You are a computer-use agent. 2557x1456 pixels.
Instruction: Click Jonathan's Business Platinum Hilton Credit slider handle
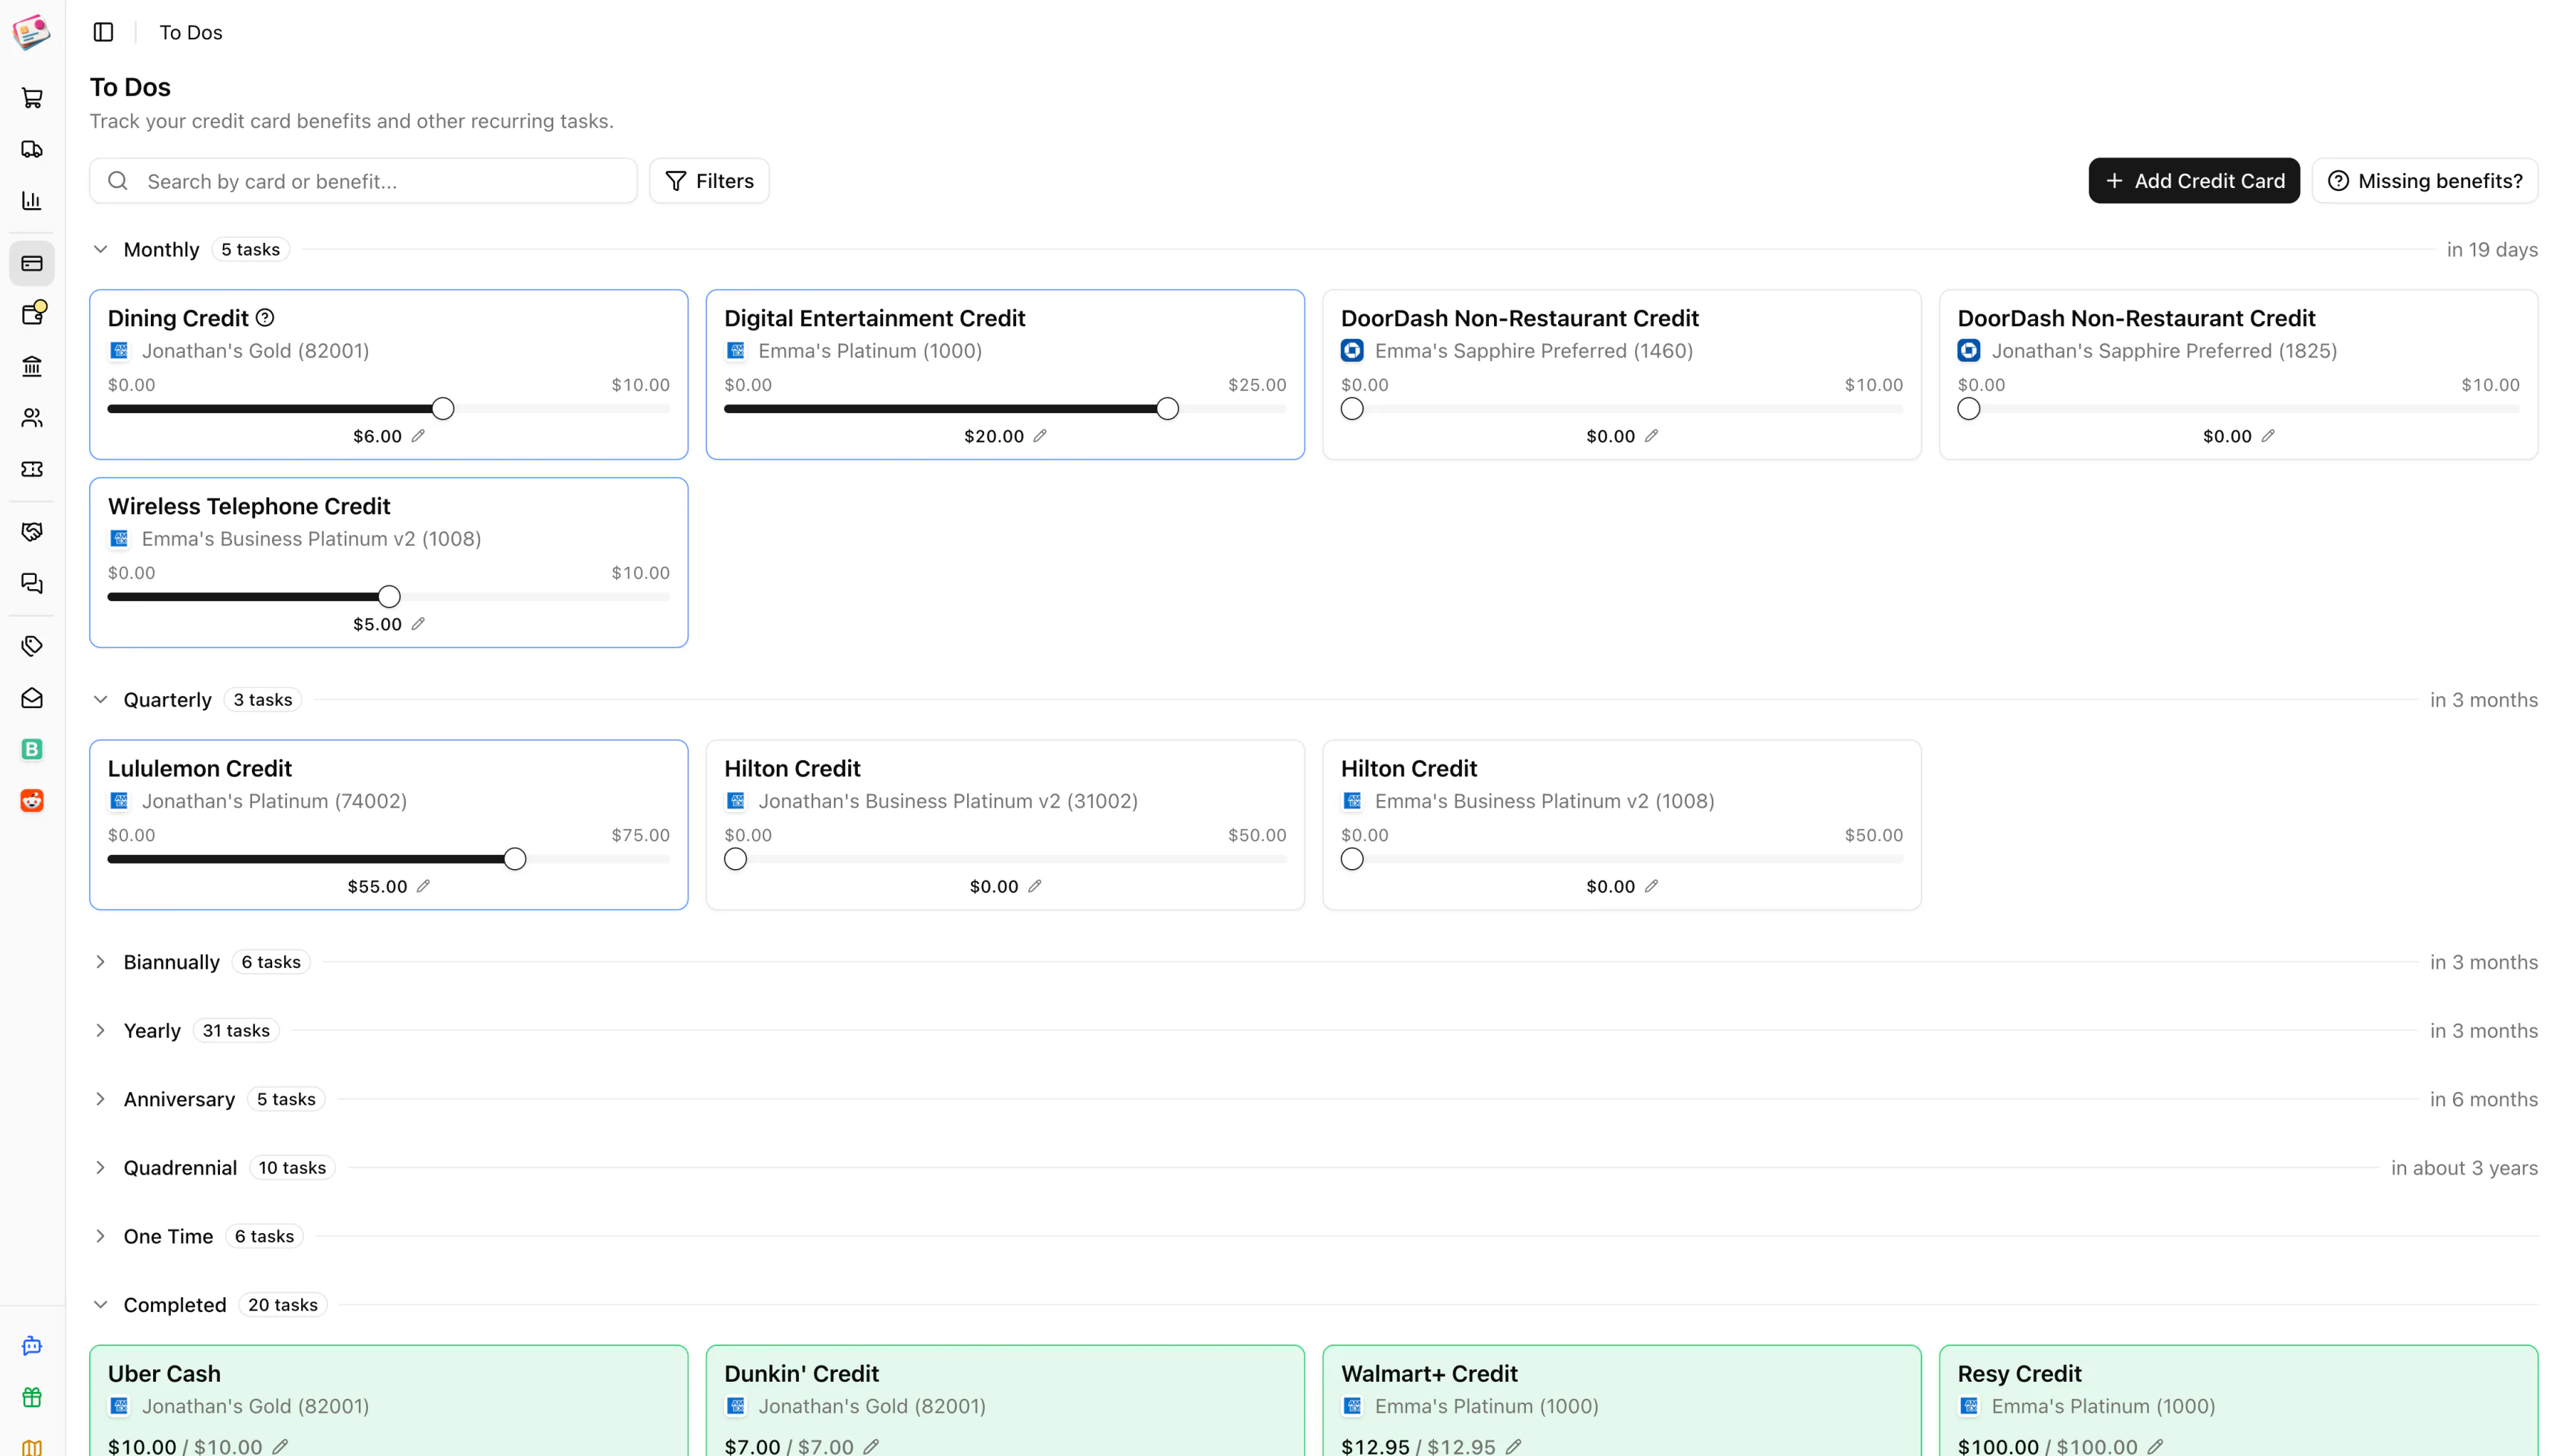[x=735, y=859]
